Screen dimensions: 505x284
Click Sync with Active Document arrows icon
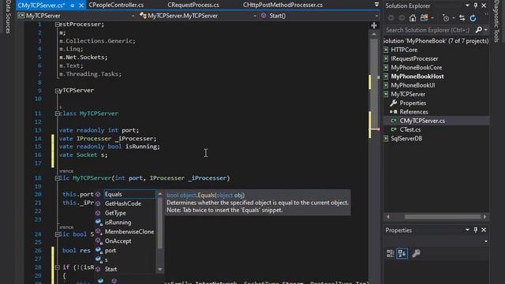click(462, 18)
